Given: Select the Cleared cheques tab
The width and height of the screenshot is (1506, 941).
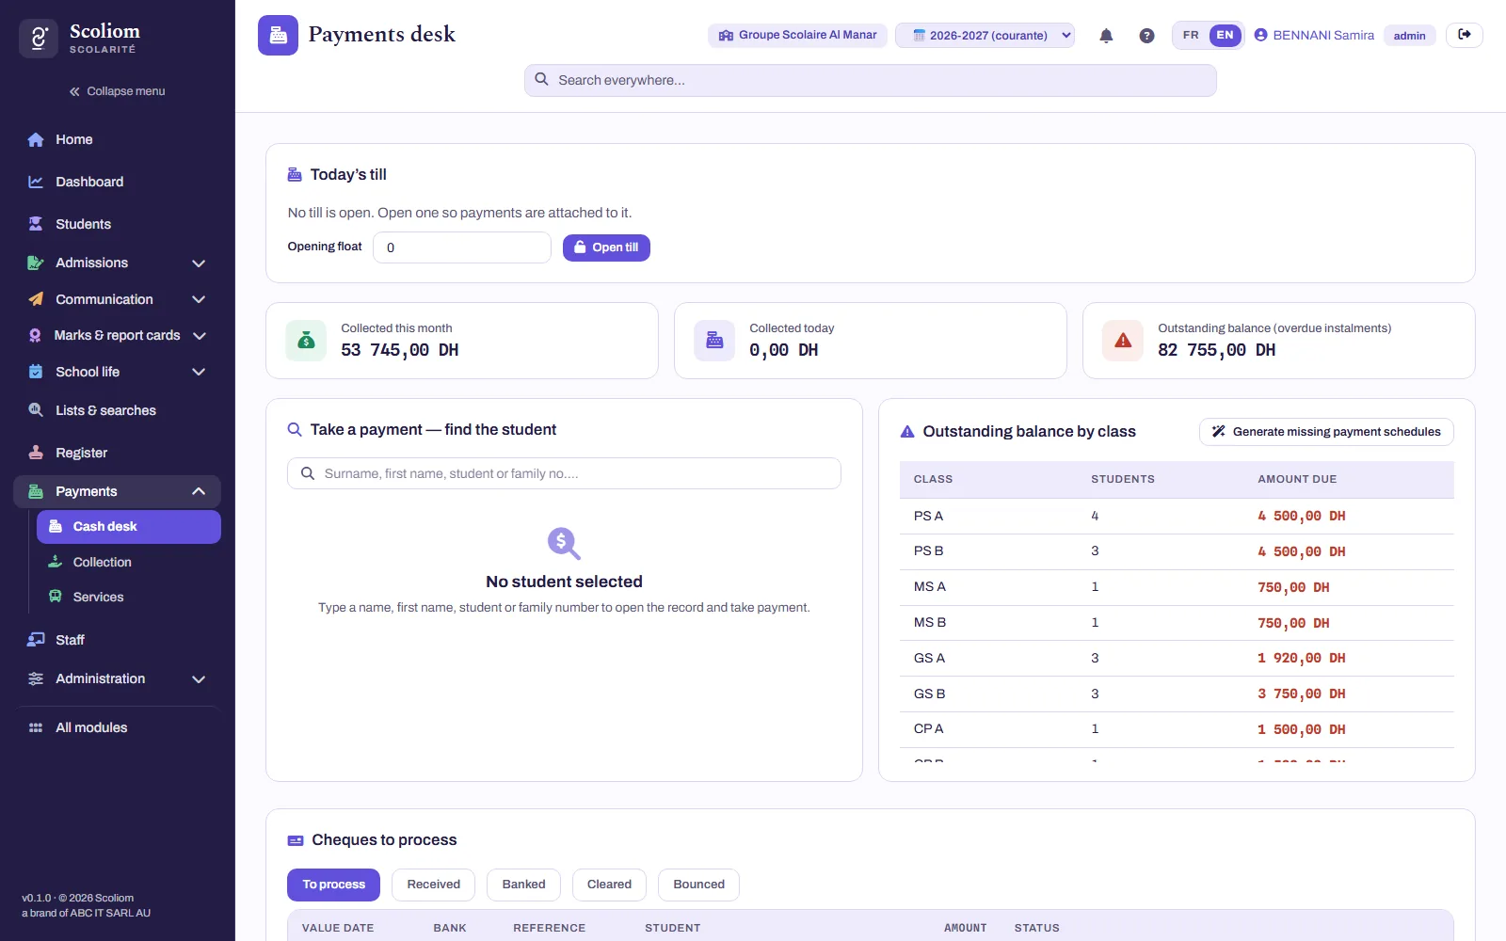Looking at the screenshot, I should point(609,885).
